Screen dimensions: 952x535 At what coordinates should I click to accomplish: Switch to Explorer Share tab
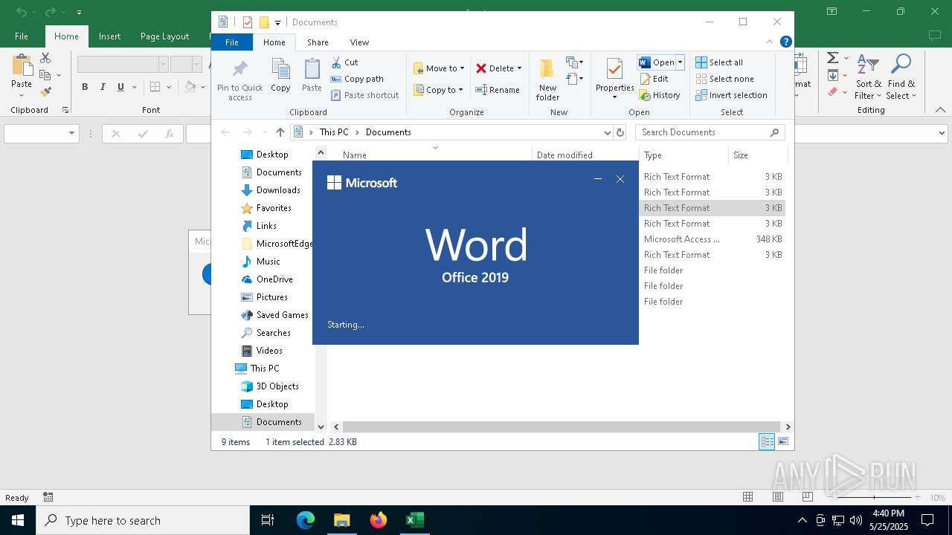[x=318, y=42]
